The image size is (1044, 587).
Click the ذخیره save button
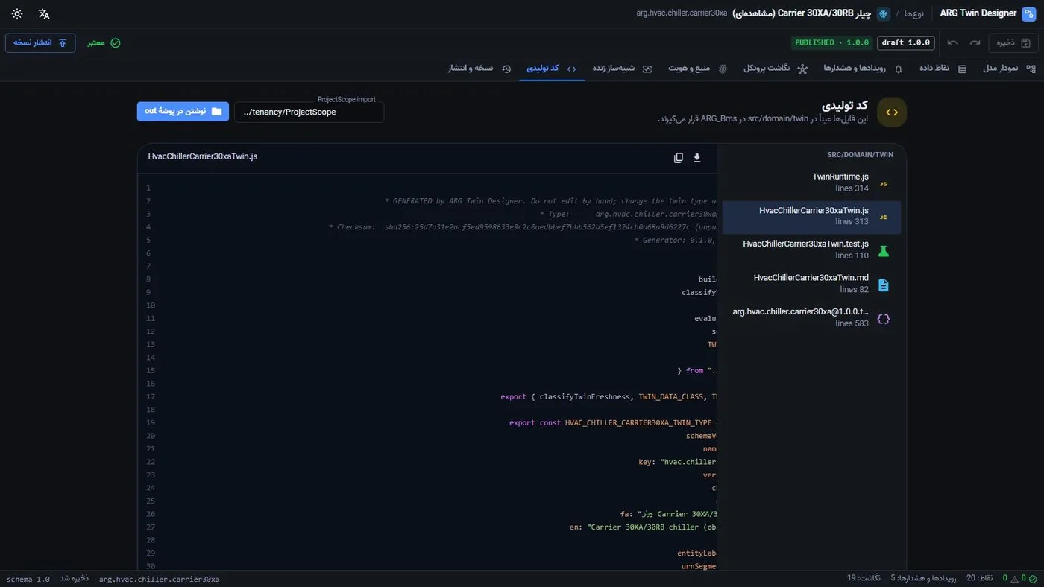1013,42
